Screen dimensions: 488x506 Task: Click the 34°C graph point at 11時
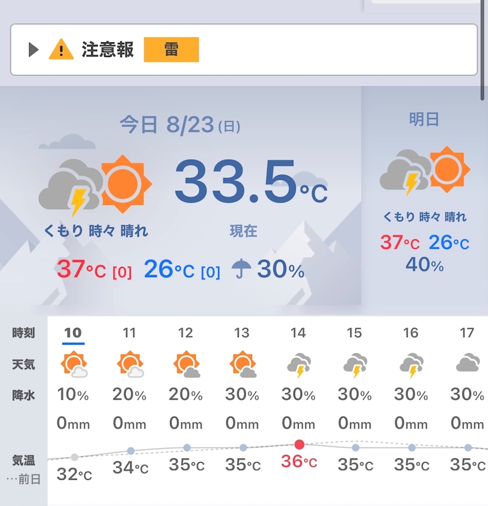tap(131, 451)
